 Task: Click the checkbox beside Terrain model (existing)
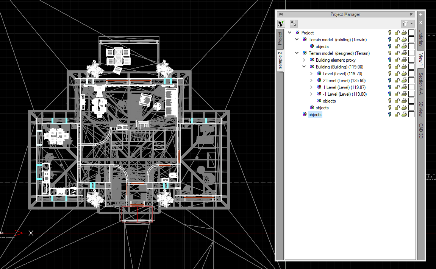point(411,39)
